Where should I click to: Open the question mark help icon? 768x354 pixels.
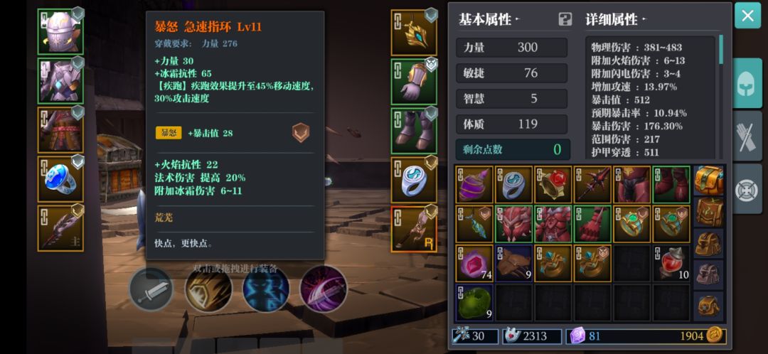(565, 20)
